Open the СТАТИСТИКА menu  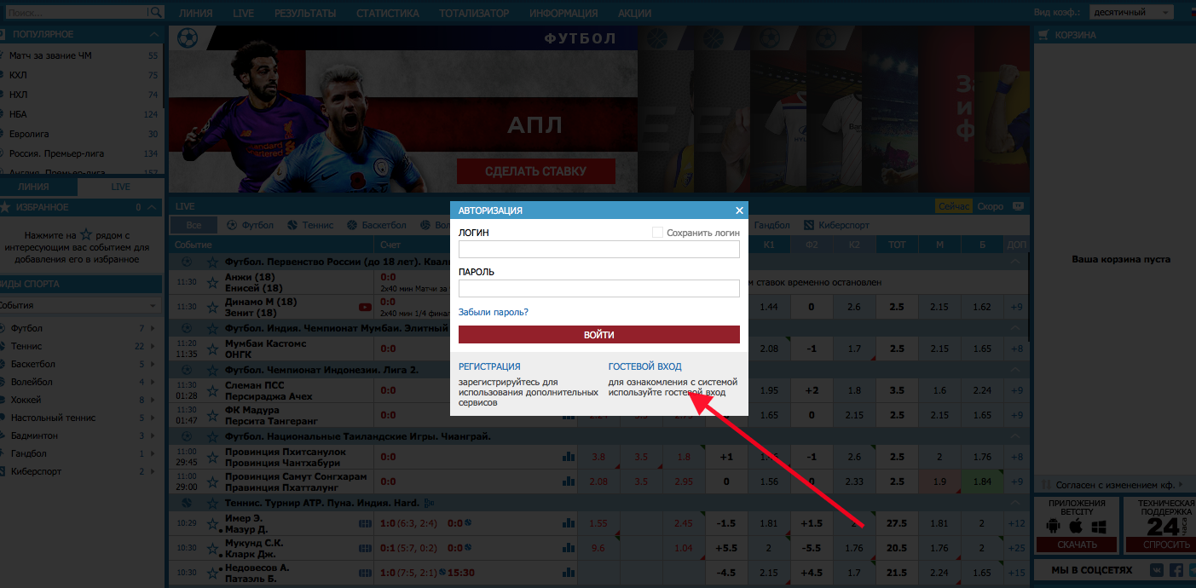point(388,13)
